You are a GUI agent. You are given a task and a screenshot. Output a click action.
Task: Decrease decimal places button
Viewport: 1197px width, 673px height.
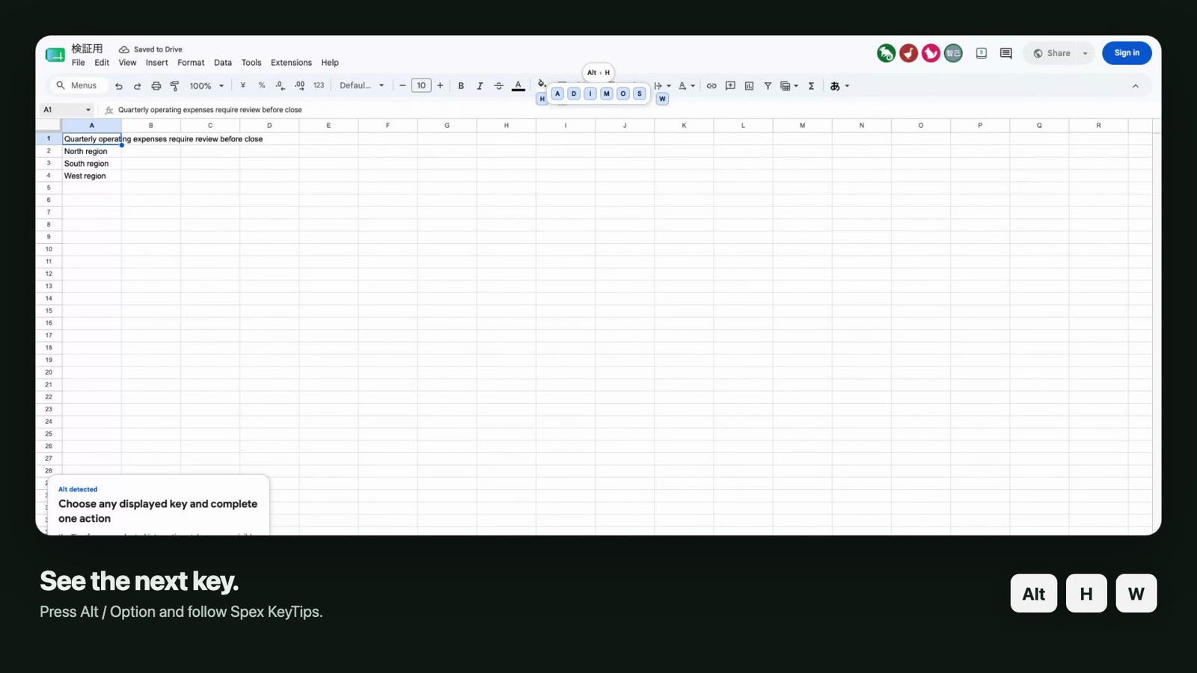(x=280, y=86)
